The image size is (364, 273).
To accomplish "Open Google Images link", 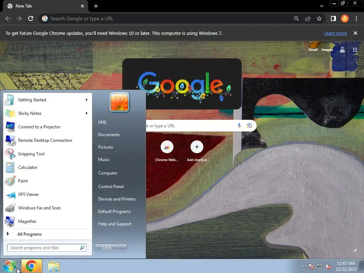I will pyautogui.click(x=327, y=50).
